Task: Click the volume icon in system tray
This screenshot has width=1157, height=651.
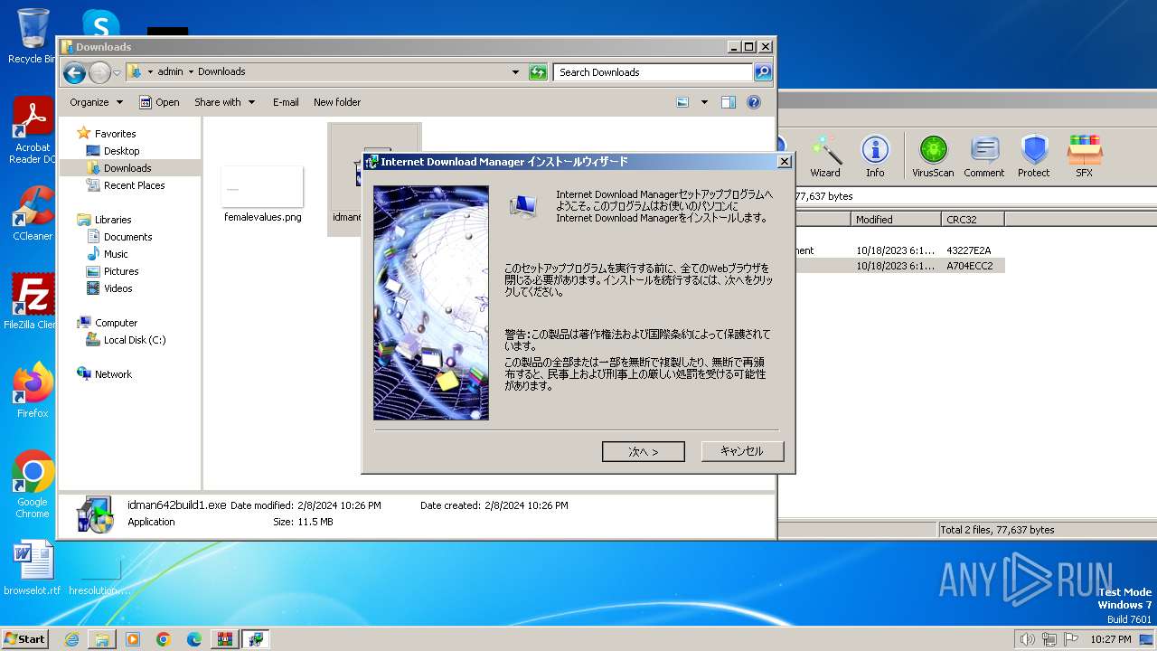Action: [x=1027, y=639]
